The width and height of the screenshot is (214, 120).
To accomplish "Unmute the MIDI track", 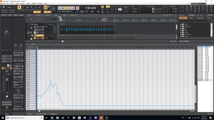I will [x=35, y=38].
